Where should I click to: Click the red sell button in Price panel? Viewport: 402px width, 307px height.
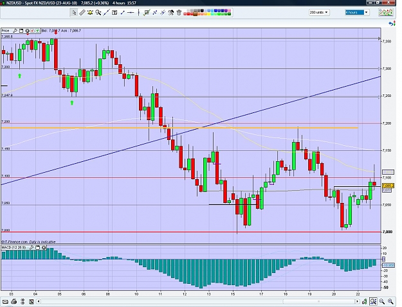[x=32, y=31]
